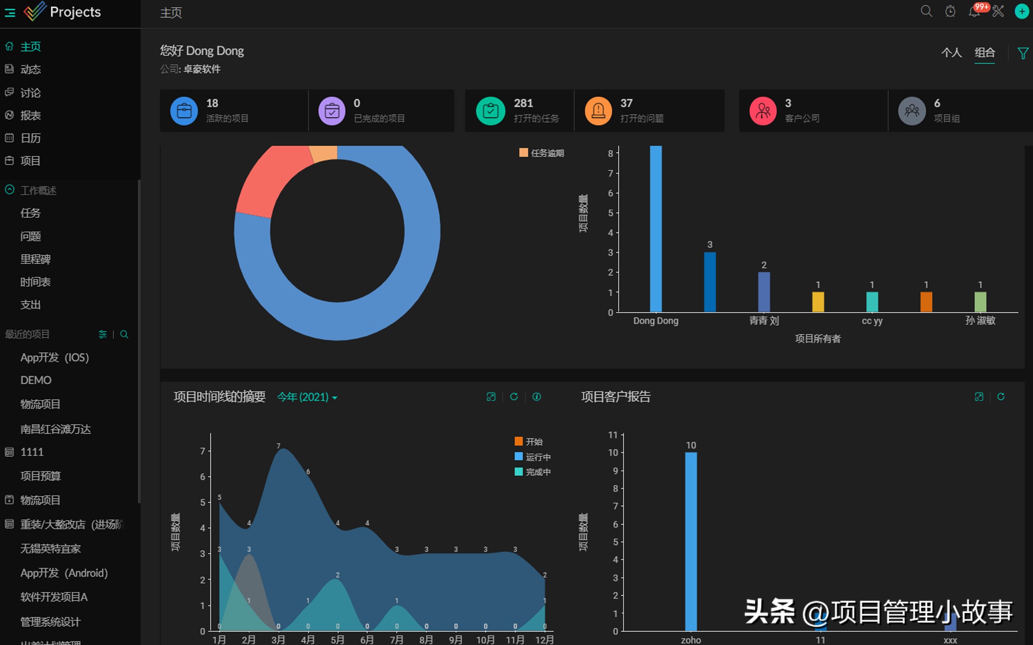Open global search from the top bar
The image size is (1033, 645).
click(926, 11)
